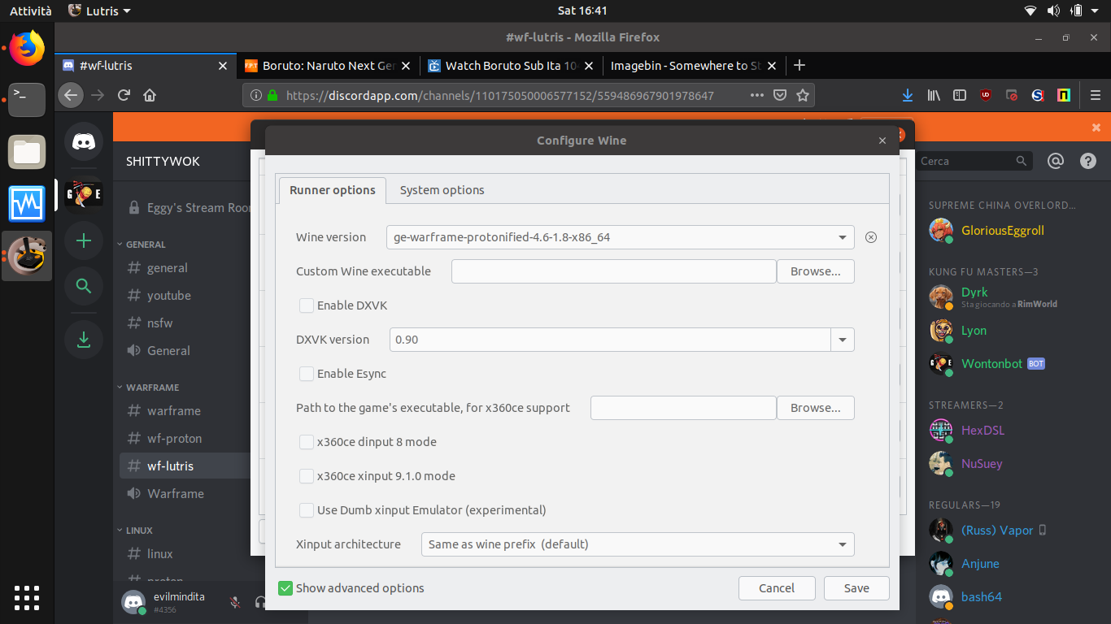Switch to #wf-lutris browser tab
Viewport: 1111px width, 624px height.
146,66
